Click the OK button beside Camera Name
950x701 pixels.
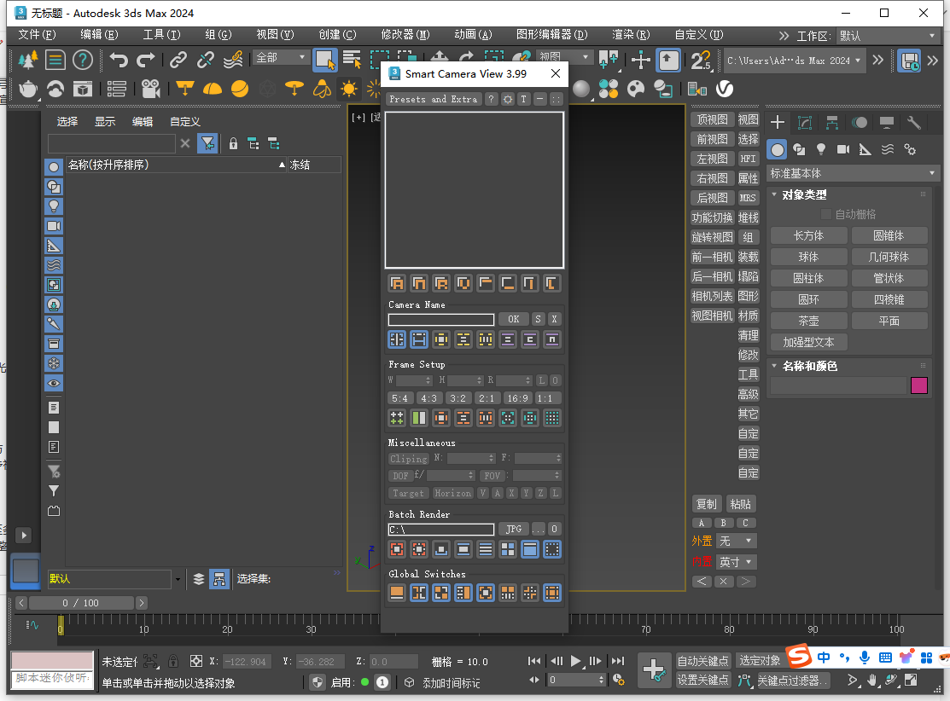point(514,319)
